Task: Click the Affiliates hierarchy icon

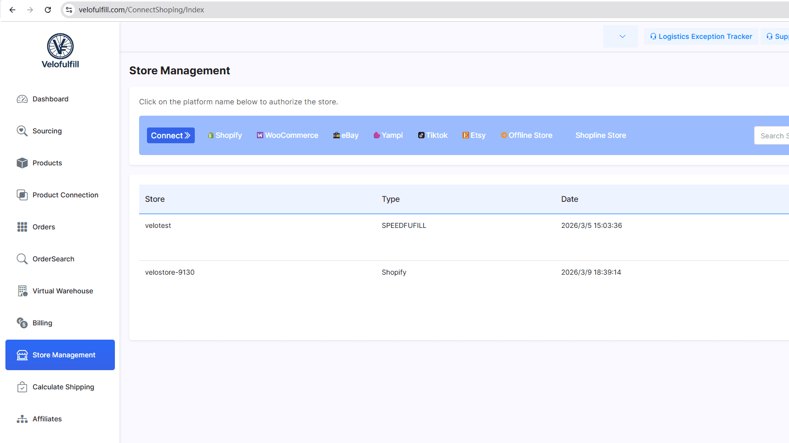Action: pos(22,419)
